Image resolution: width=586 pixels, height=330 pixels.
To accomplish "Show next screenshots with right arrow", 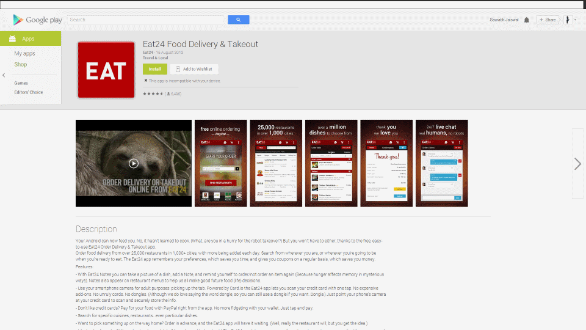I will point(578,164).
